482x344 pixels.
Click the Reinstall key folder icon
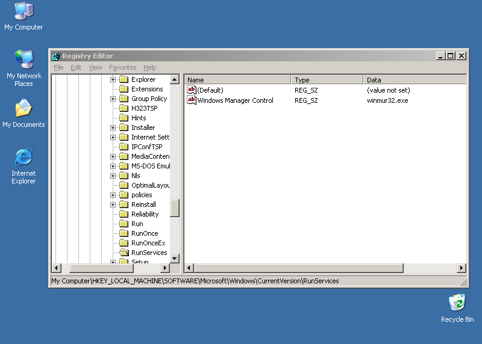pyautogui.click(x=124, y=204)
